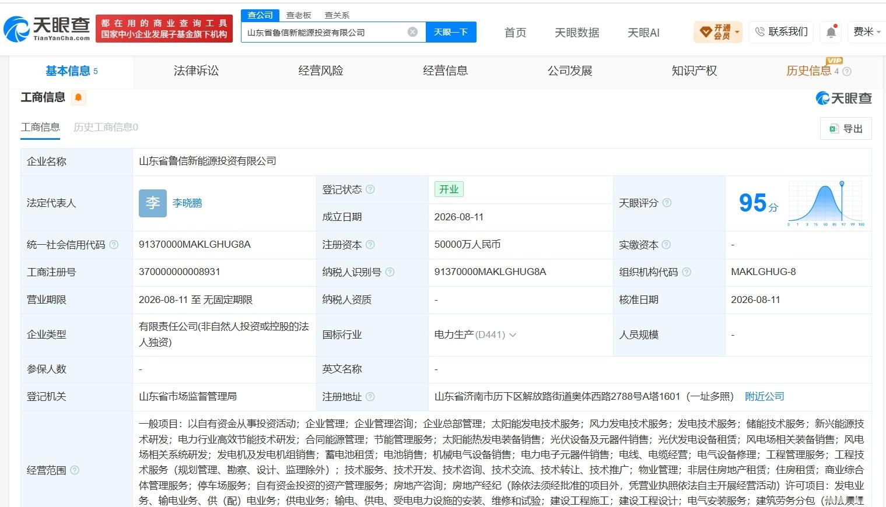Screen dimensions: 886x507
Task: Open the 经营信息 tab
Action: (445, 71)
